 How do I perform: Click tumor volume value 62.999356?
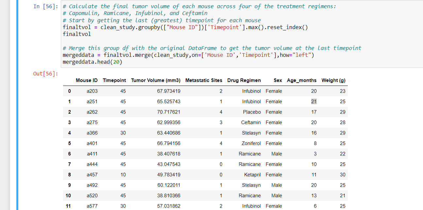click(169, 122)
